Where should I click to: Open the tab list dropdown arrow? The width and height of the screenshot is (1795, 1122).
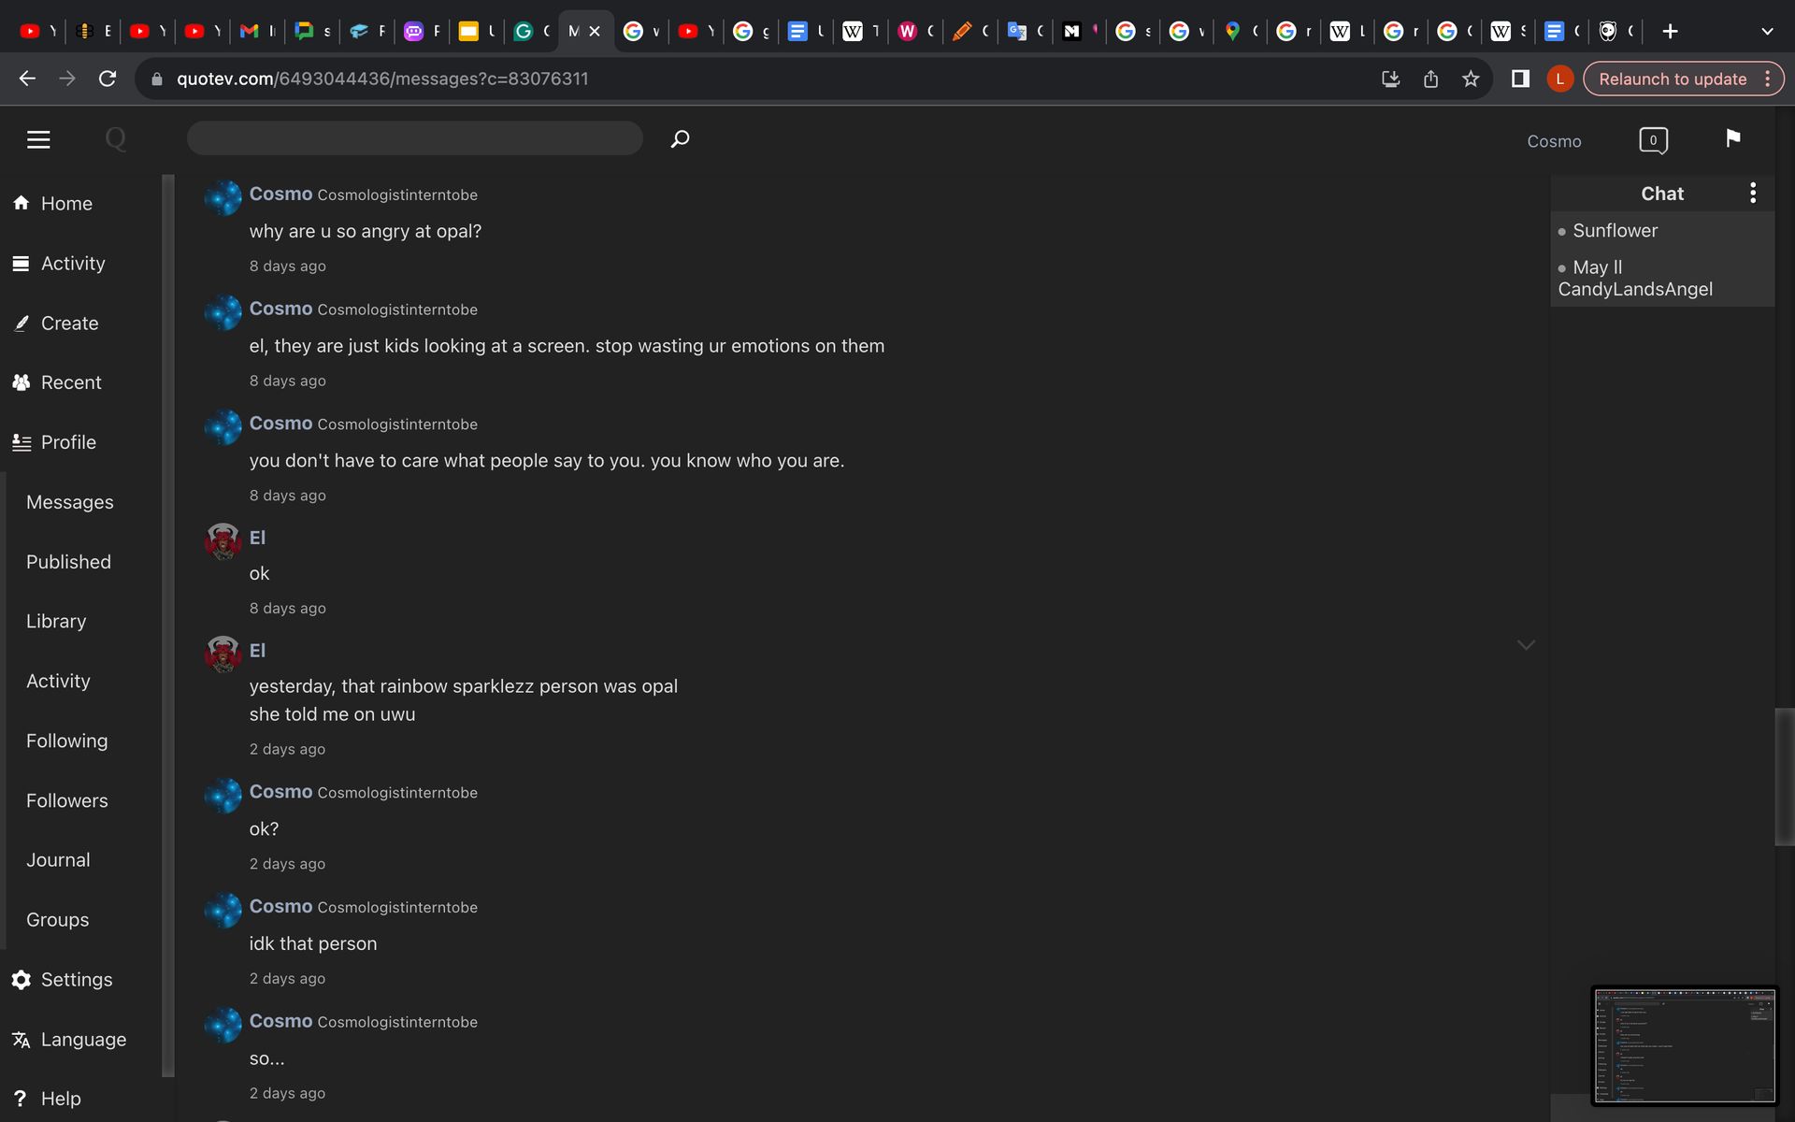tap(1766, 31)
